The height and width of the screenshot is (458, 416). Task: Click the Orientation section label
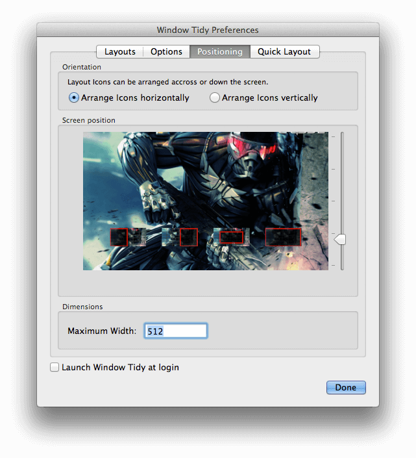(82, 67)
